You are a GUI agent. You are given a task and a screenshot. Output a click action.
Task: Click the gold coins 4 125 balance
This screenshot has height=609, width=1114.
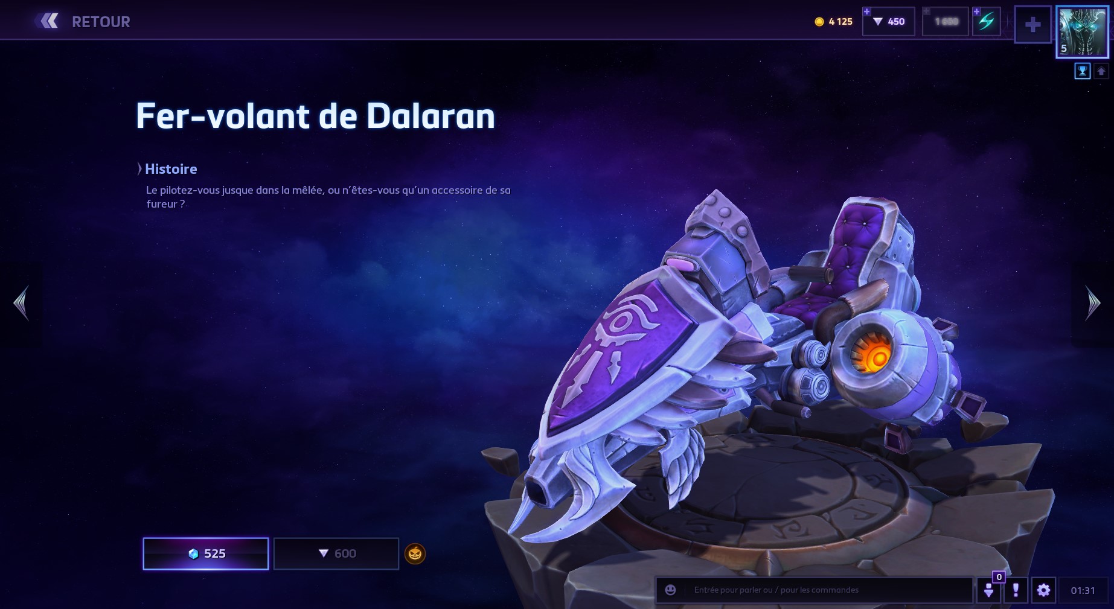[x=833, y=22]
